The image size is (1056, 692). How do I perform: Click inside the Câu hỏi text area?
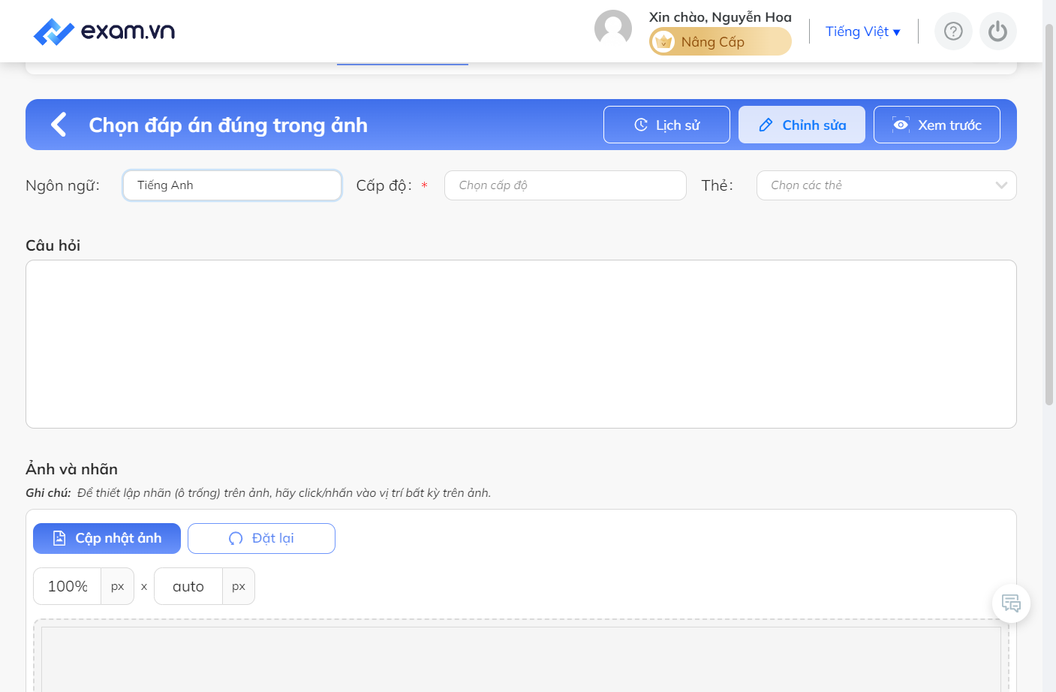(x=521, y=344)
